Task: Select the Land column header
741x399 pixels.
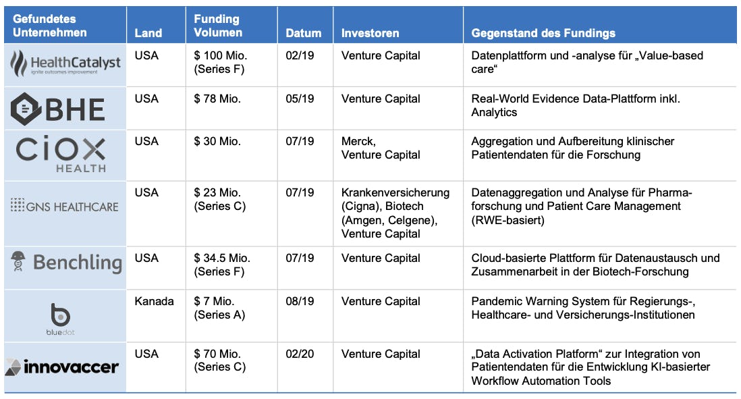Action: 148,33
